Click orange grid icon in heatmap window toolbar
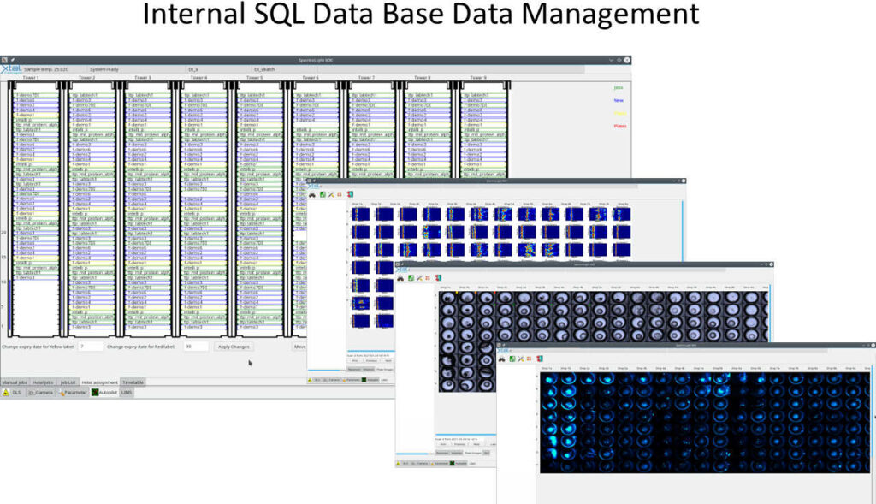The image size is (876, 504). pos(341,195)
